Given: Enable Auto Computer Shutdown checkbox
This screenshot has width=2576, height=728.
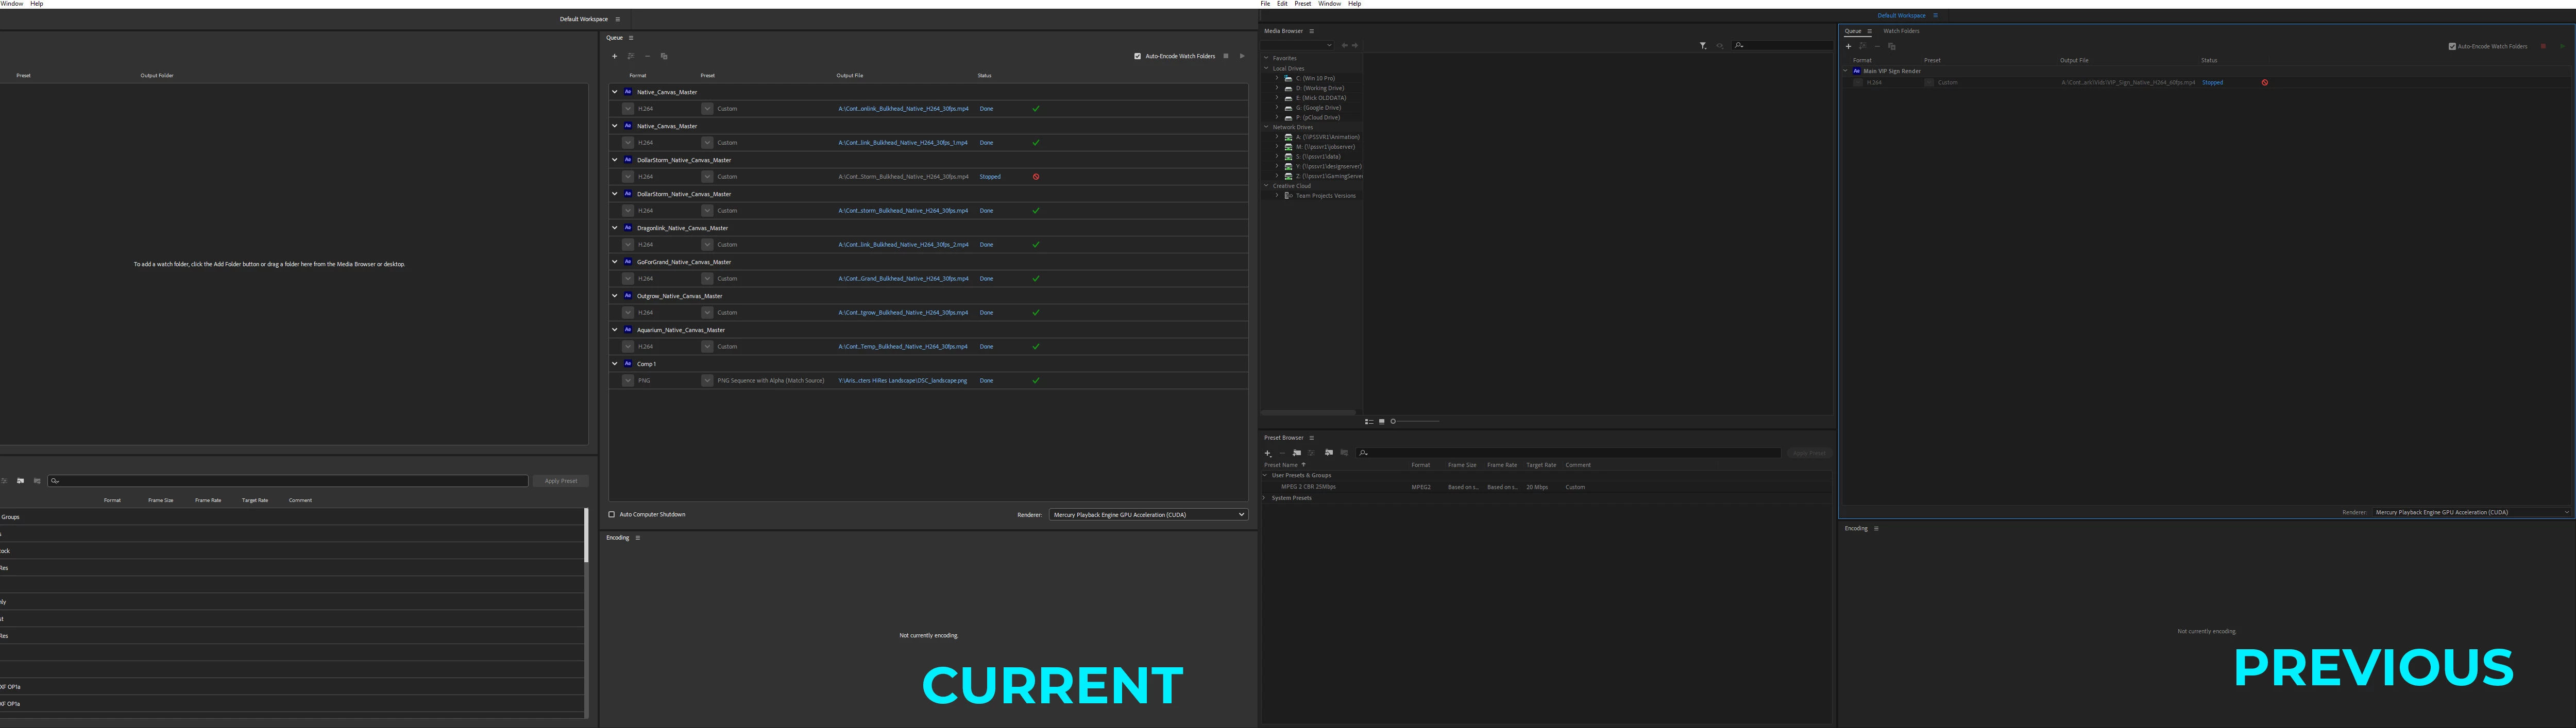Looking at the screenshot, I should (x=612, y=515).
